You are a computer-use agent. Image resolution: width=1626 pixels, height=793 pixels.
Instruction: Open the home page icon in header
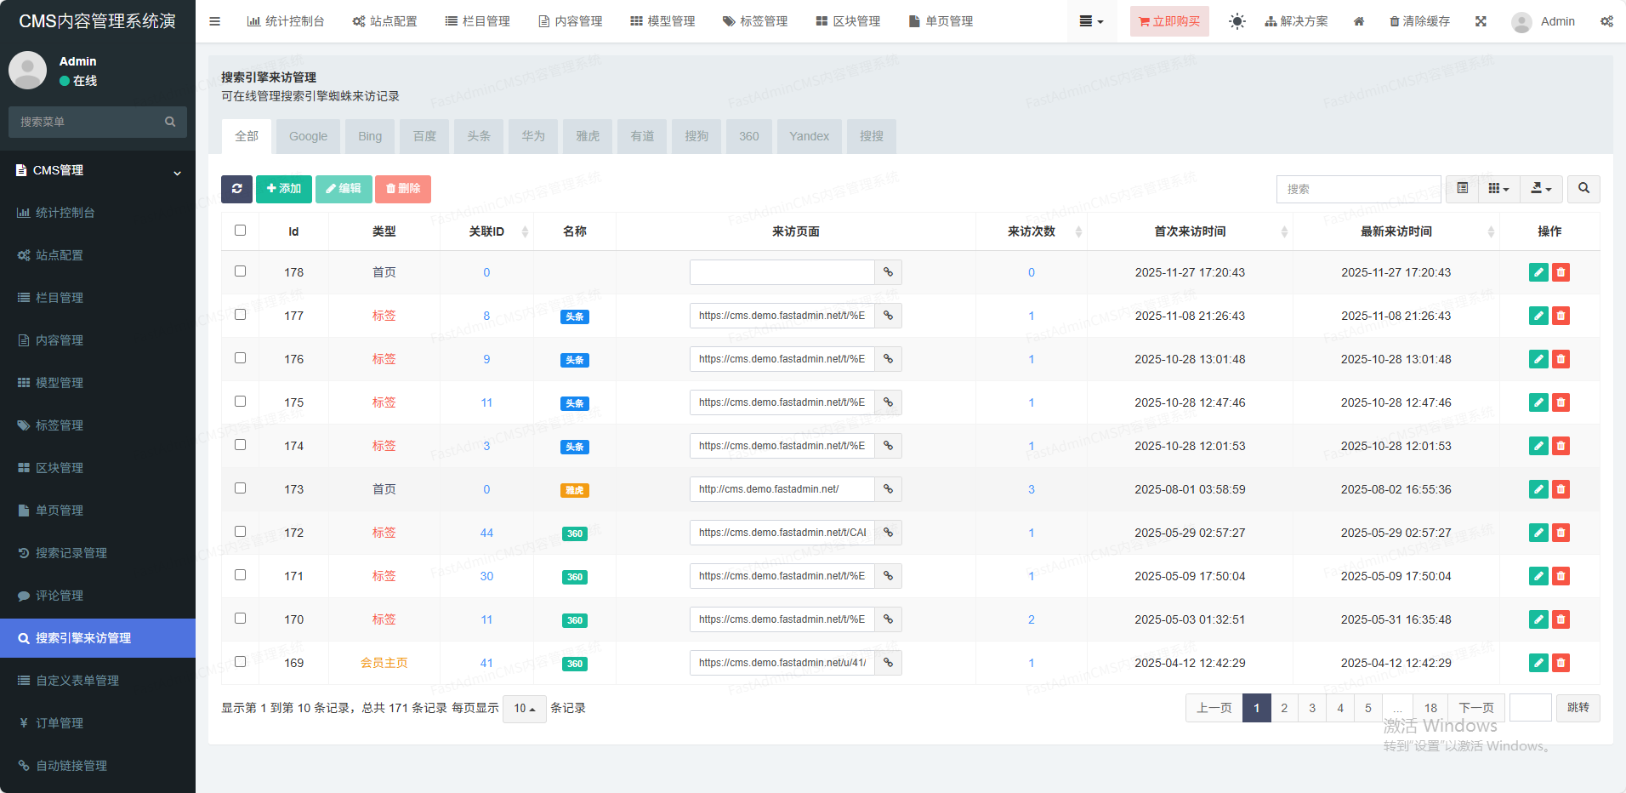click(x=1359, y=21)
